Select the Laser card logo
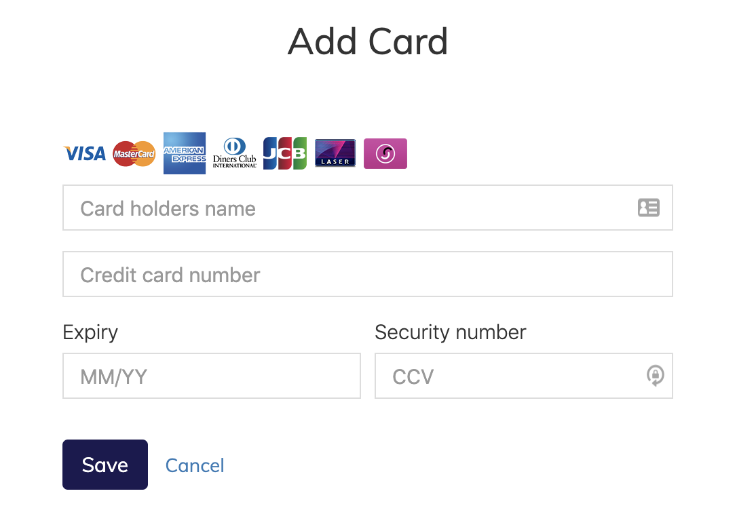The width and height of the screenshot is (737, 525). pyautogui.click(x=335, y=153)
